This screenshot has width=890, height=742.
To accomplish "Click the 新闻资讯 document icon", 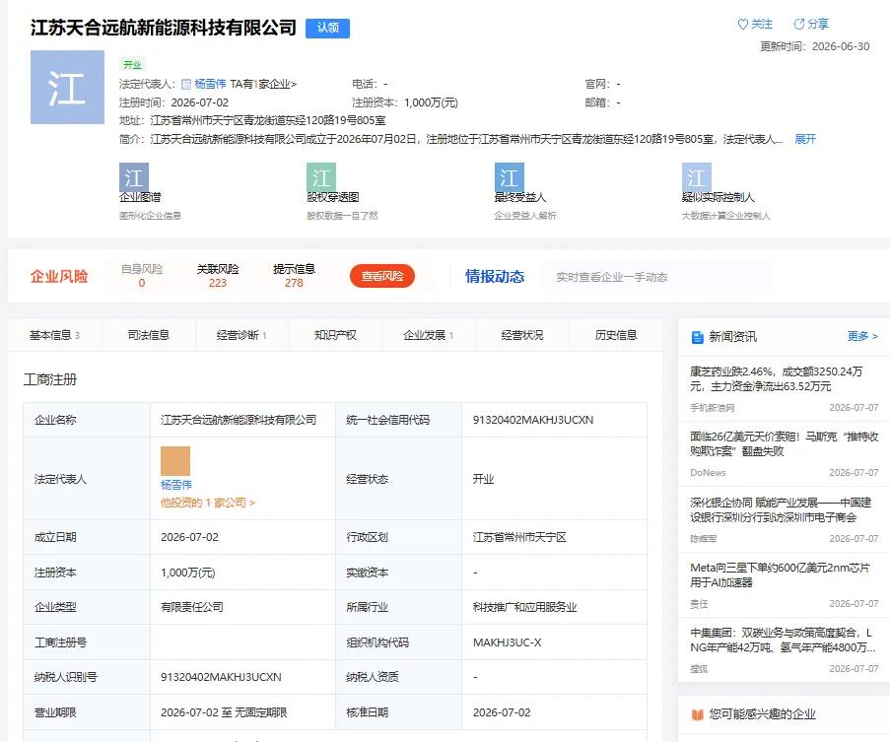I will tap(698, 338).
